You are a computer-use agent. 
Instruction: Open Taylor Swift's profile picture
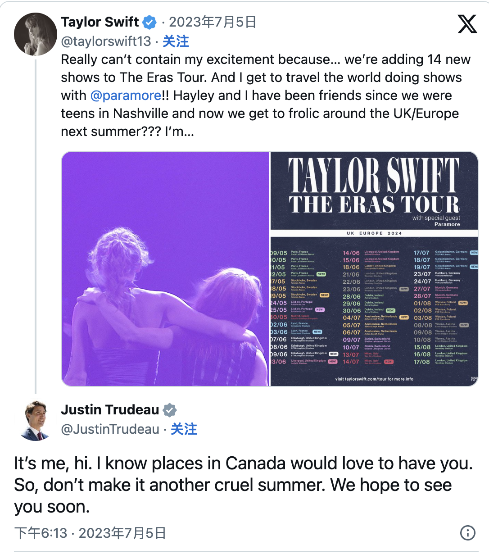pyautogui.click(x=36, y=34)
